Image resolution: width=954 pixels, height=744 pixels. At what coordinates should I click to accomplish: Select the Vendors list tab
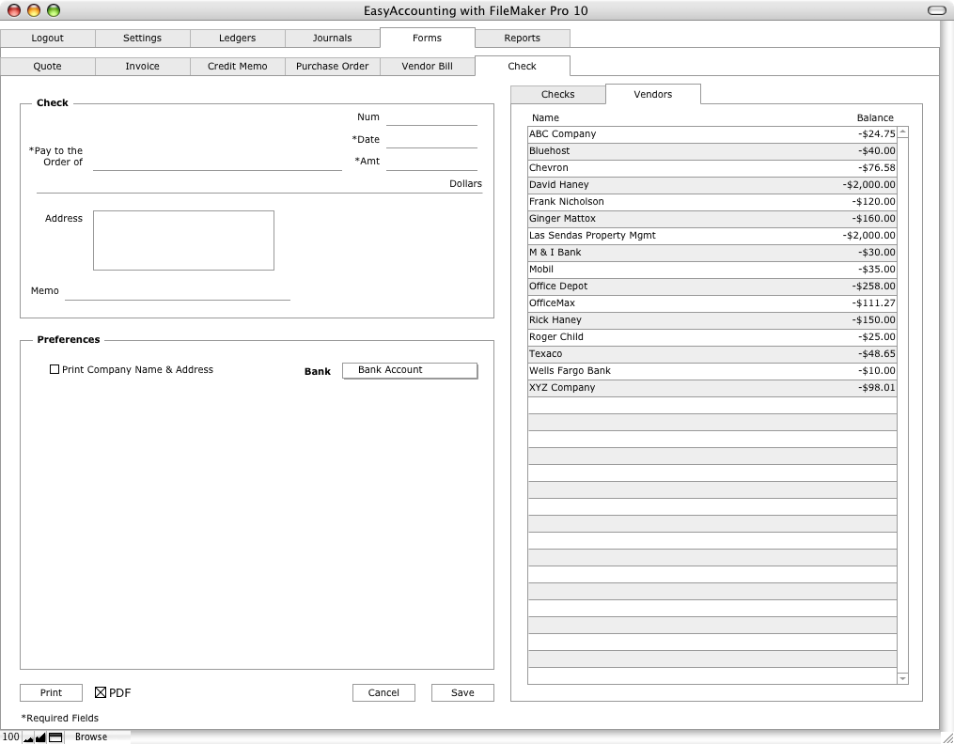(653, 94)
